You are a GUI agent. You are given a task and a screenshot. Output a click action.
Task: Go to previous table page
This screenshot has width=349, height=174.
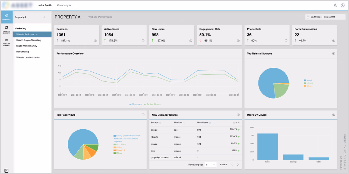click(232, 165)
